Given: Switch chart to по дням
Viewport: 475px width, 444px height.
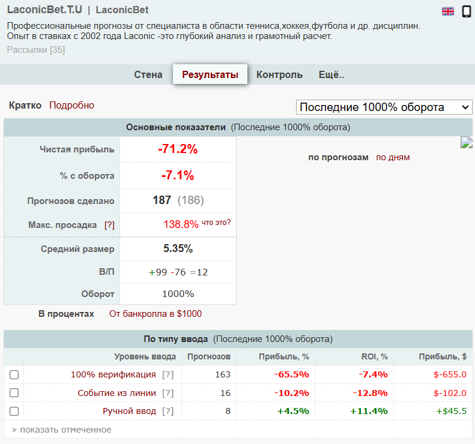Looking at the screenshot, I should coord(393,157).
